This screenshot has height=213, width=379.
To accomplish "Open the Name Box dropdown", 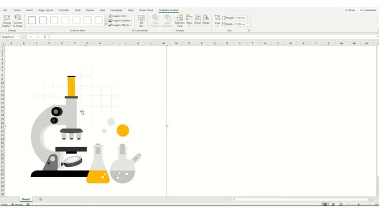I will [x=19, y=37].
